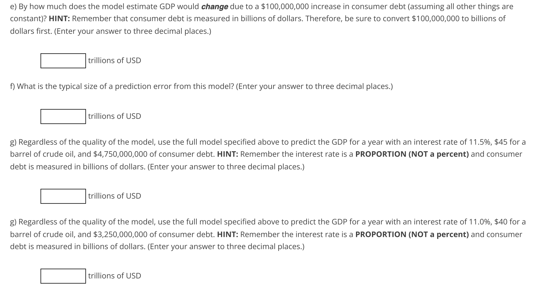Click inside the box for the 11.0% interest prediction
The image size is (544, 297).
pos(63,276)
